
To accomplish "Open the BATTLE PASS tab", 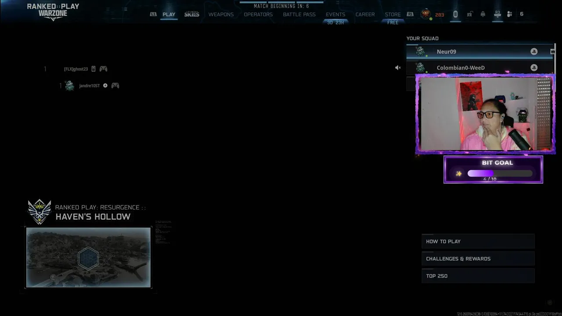I will tap(299, 14).
